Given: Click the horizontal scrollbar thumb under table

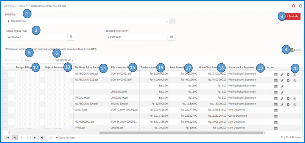Looking at the screenshot, I should pos(181,133).
